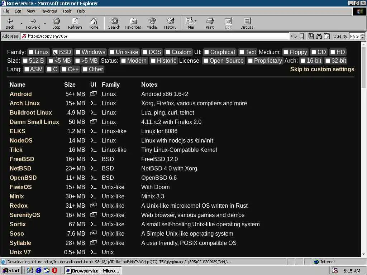Select the Browservice taskbar button
This screenshot has height=275, width=367.
[93, 271]
